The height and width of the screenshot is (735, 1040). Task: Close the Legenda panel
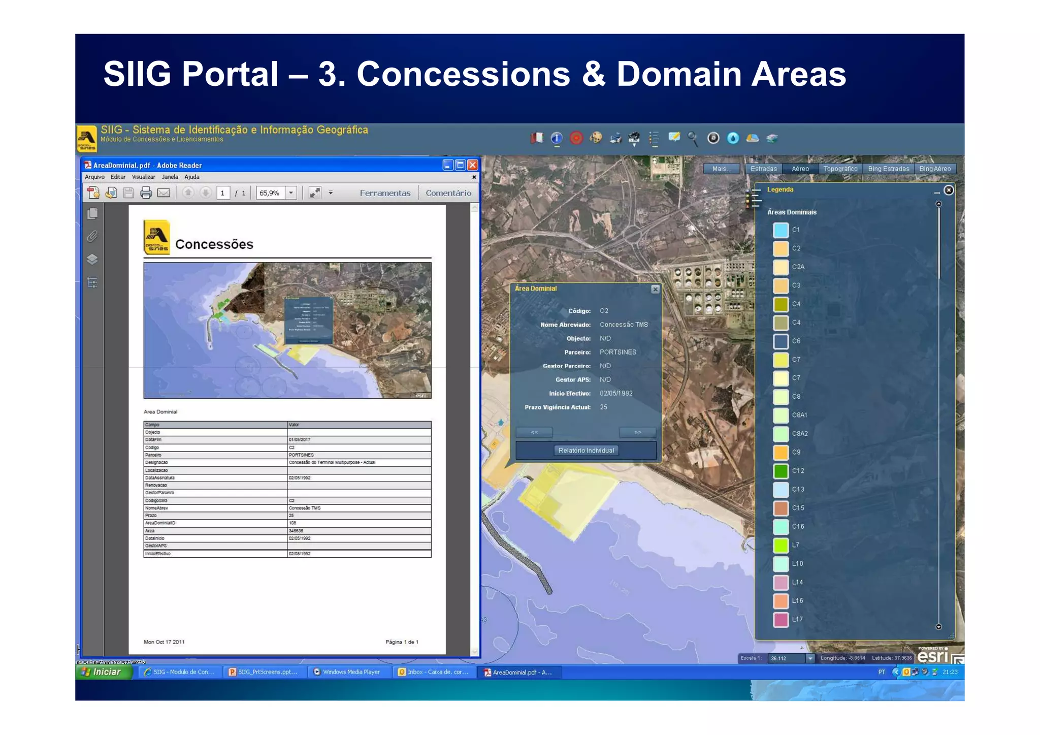(x=948, y=190)
